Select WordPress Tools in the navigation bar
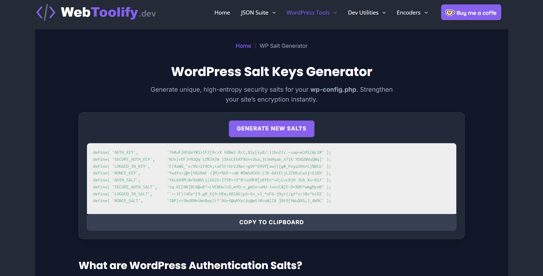 (308, 13)
